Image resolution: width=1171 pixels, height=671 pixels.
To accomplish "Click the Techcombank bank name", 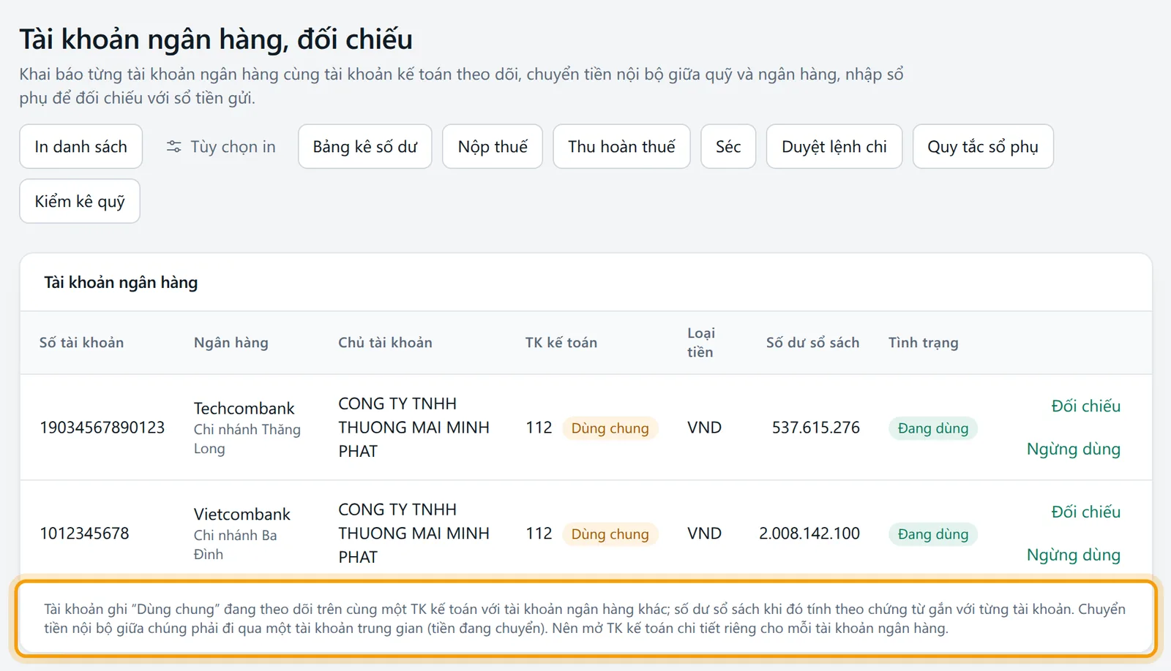I will [244, 408].
